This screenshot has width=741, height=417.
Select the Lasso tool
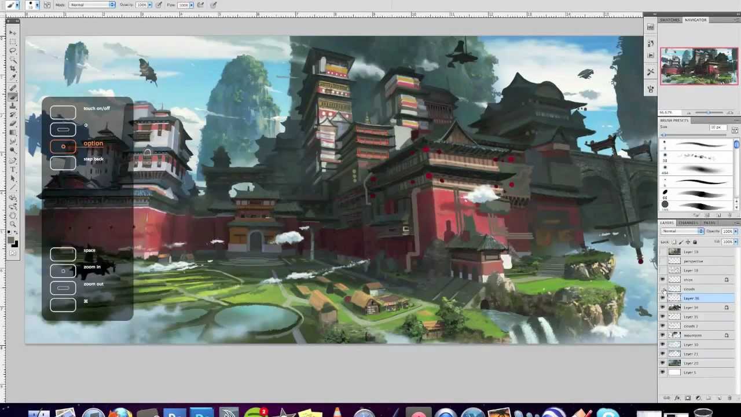[13, 50]
